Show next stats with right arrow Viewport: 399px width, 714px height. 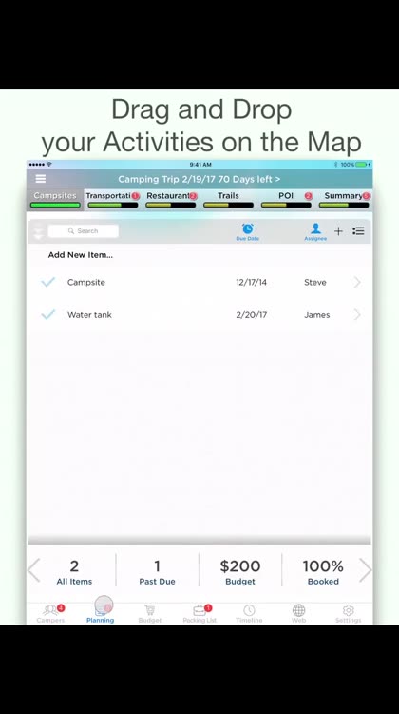pos(366,570)
